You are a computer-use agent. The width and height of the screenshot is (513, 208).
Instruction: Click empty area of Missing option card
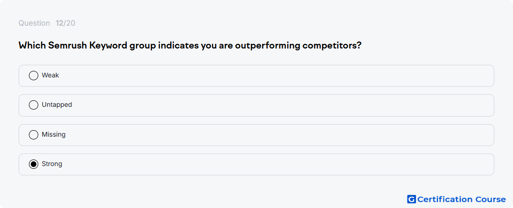pos(262,135)
